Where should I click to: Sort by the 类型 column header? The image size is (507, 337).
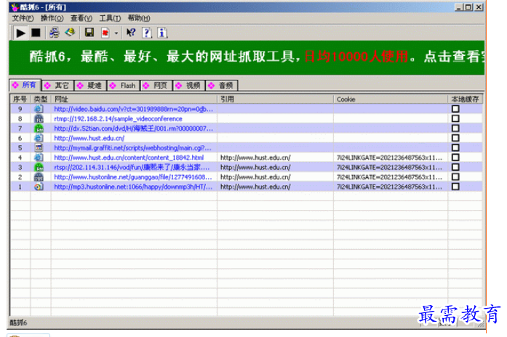[41, 99]
